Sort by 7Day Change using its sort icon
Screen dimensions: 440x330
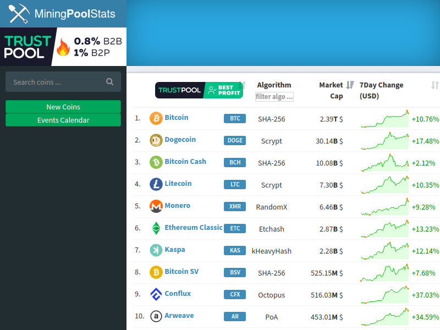point(435,85)
